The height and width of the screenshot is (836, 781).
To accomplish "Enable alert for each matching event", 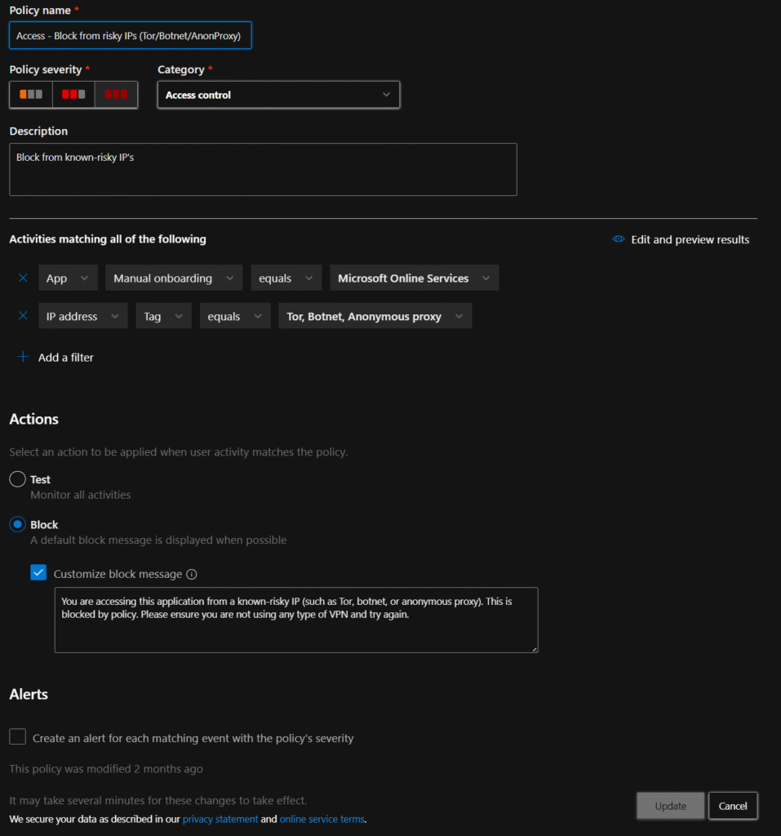I will pos(18,737).
